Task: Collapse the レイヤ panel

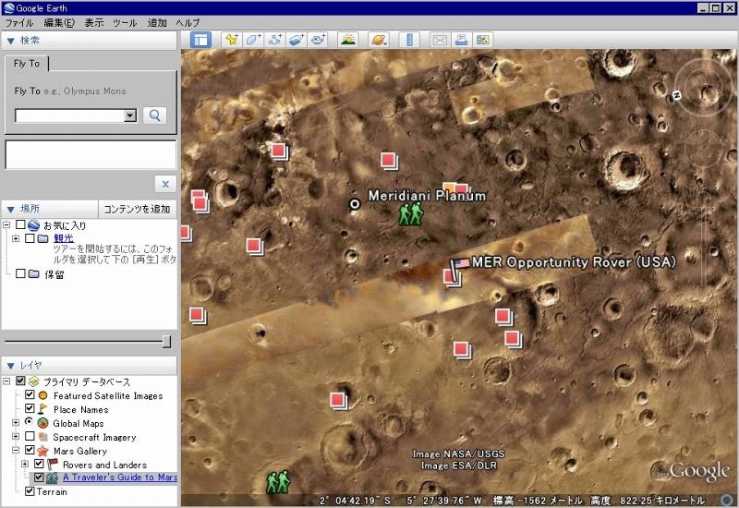Action: click(11, 366)
